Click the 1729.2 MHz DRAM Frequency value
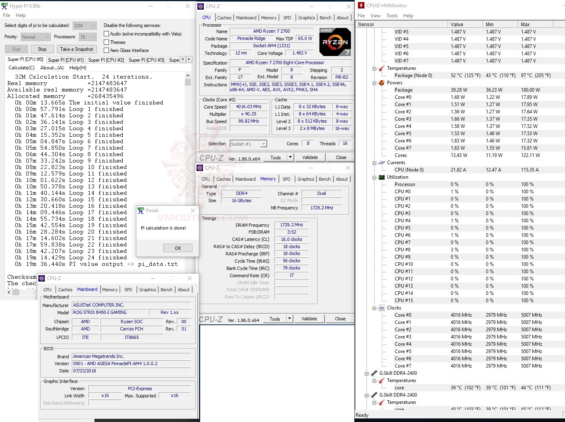The height and width of the screenshot is (422, 565). [x=291, y=225]
